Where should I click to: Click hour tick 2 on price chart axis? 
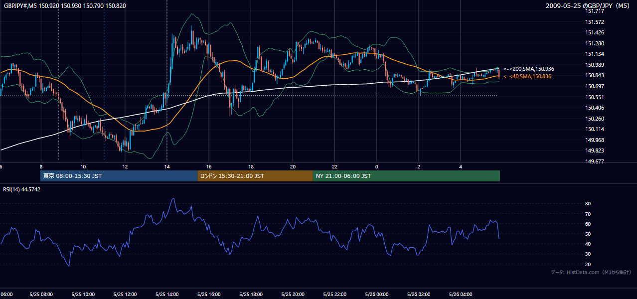coord(419,166)
